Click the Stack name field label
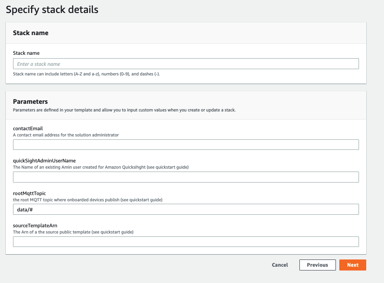The image size is (384, 283). coord(26,53)
